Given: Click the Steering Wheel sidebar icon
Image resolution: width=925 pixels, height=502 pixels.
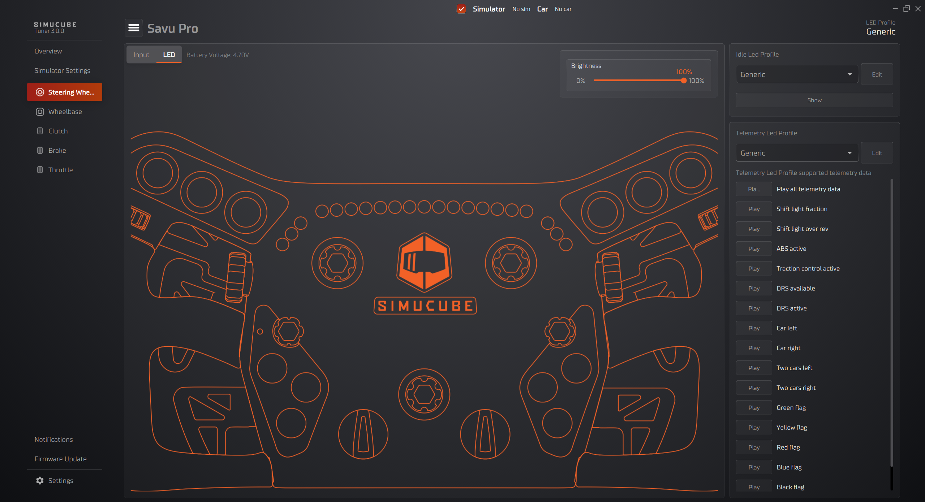Looking at the screenshot, I should (x=40, y=92).
